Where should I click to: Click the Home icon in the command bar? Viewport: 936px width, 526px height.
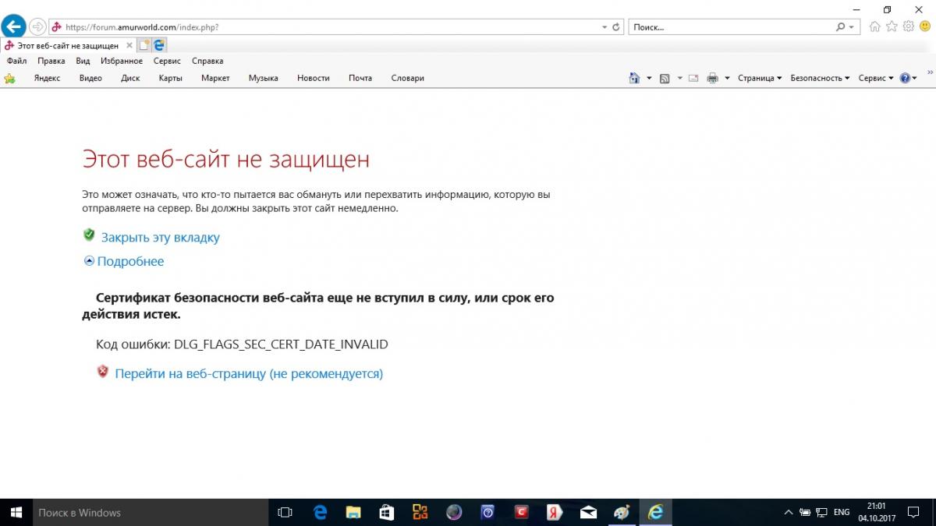[634, 78]
